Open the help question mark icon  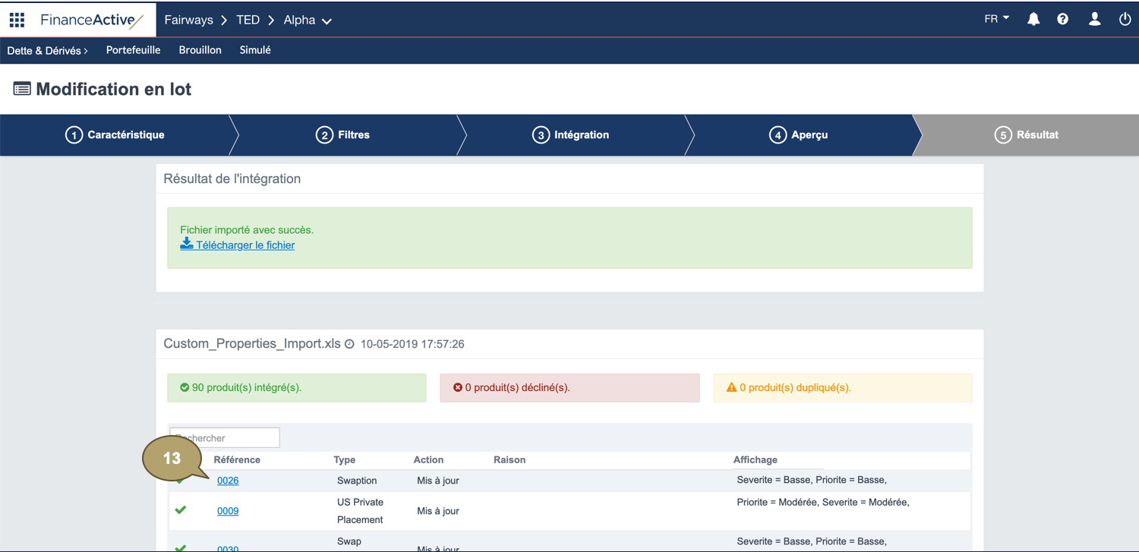coord(1062,19)
